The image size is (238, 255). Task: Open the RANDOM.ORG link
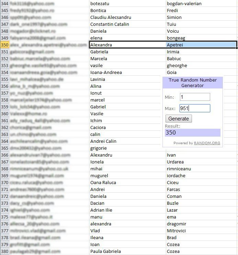click(x=207, y=143)
